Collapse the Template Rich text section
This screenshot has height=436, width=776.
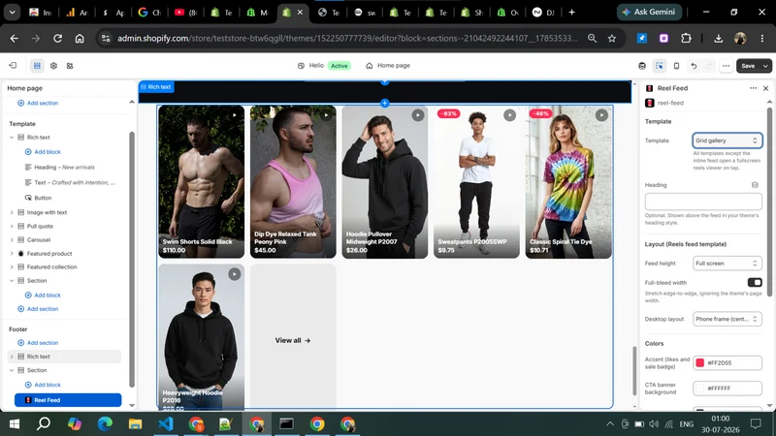coord(12,138)
